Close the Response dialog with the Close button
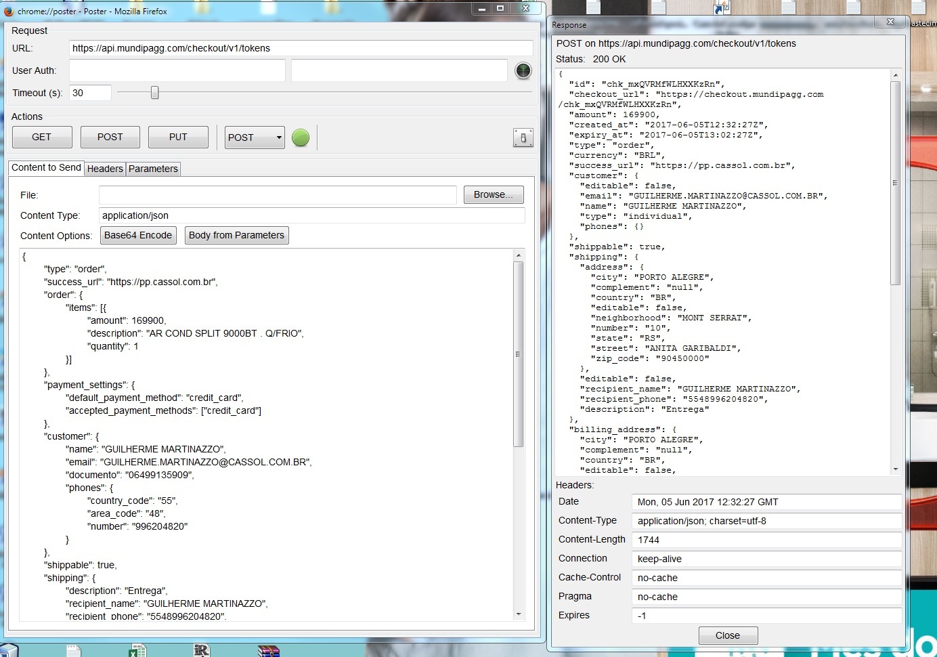937x657 pixels. [728, 635]
